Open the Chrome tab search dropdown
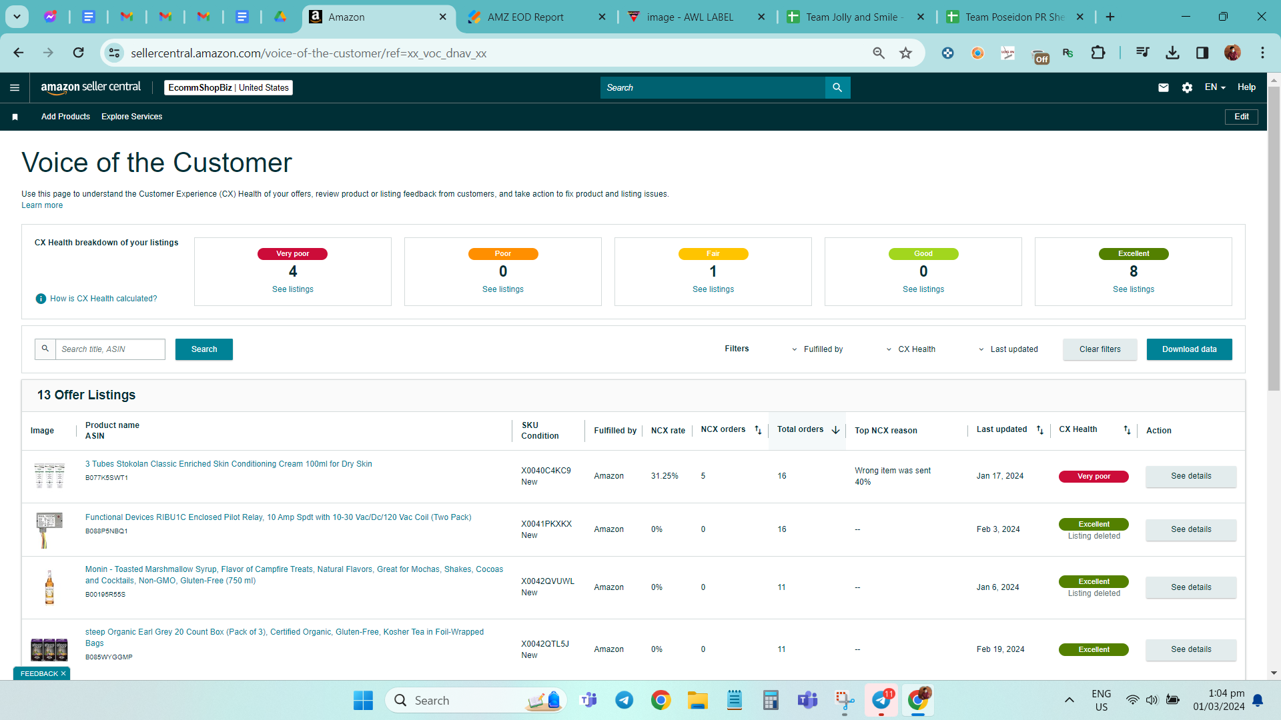This screenshot has height=720, width=1281. pyautogui.click(x=17, y=17)
